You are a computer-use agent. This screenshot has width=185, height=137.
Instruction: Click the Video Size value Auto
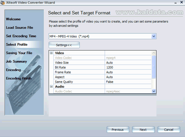coord(110,63)
